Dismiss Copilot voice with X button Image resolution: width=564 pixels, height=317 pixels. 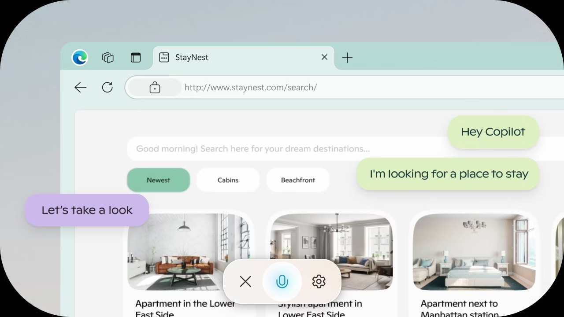click(x=245, y=281)
